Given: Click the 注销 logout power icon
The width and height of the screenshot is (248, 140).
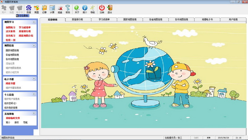Looking at the screenshot, I should [x=102, y=9].
